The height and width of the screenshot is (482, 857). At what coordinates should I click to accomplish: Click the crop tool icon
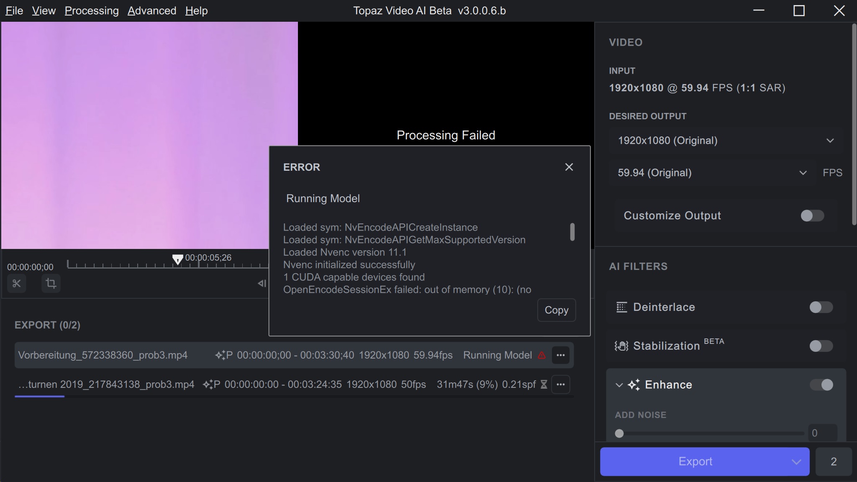(x=51, y=284)
